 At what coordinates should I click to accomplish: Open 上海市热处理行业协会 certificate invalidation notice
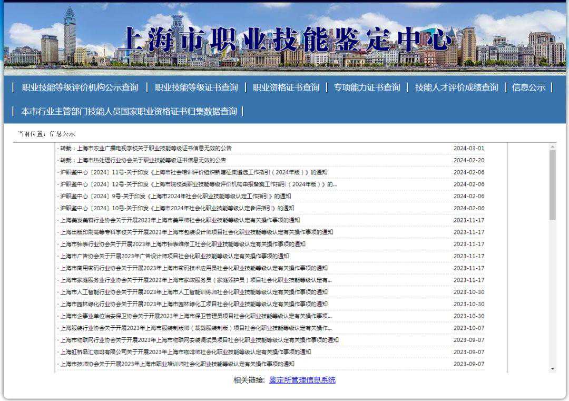143,160
